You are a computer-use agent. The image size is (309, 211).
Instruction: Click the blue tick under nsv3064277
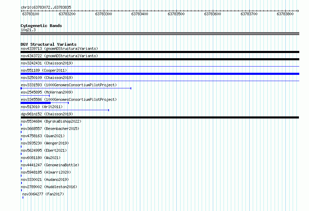(x=23, y=197)
